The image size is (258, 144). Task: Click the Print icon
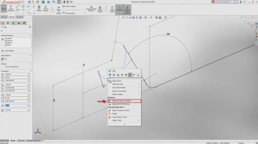[x=48, y=2]
